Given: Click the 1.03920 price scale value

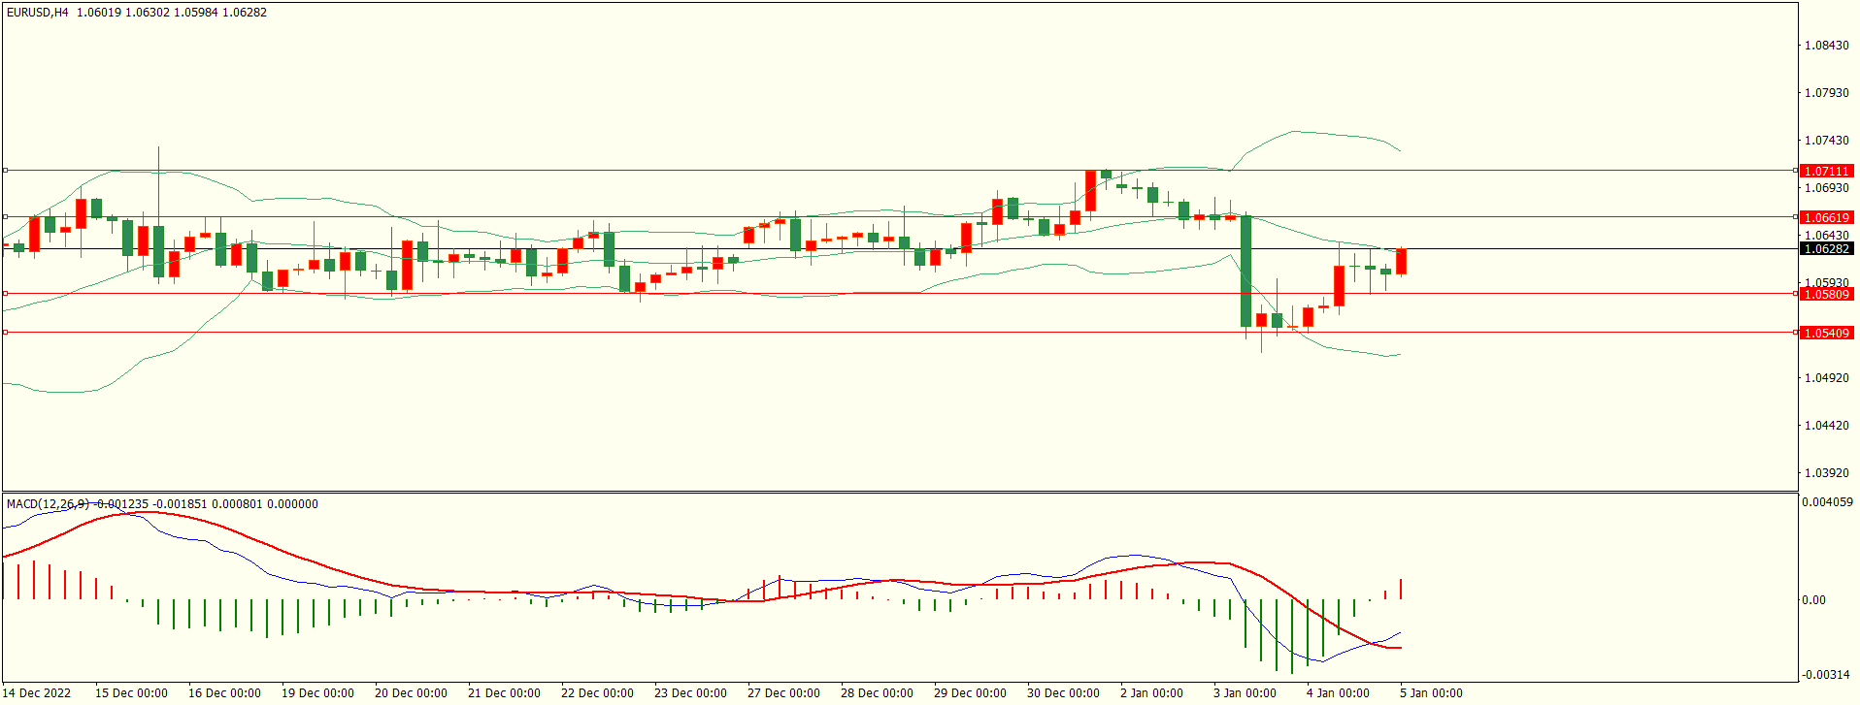Looking at the screenshot, I should click(x=1826, y=473).
